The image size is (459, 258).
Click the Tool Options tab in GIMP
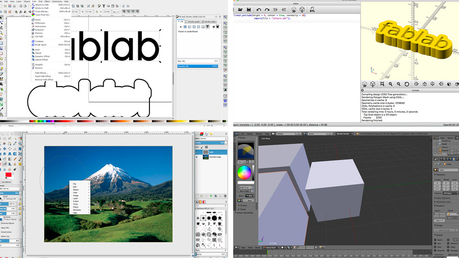pos(6,182)
